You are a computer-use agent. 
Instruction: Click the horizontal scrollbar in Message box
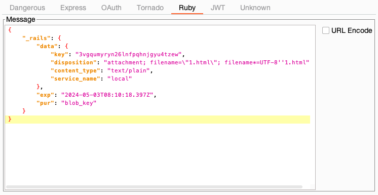click(154, 187)
